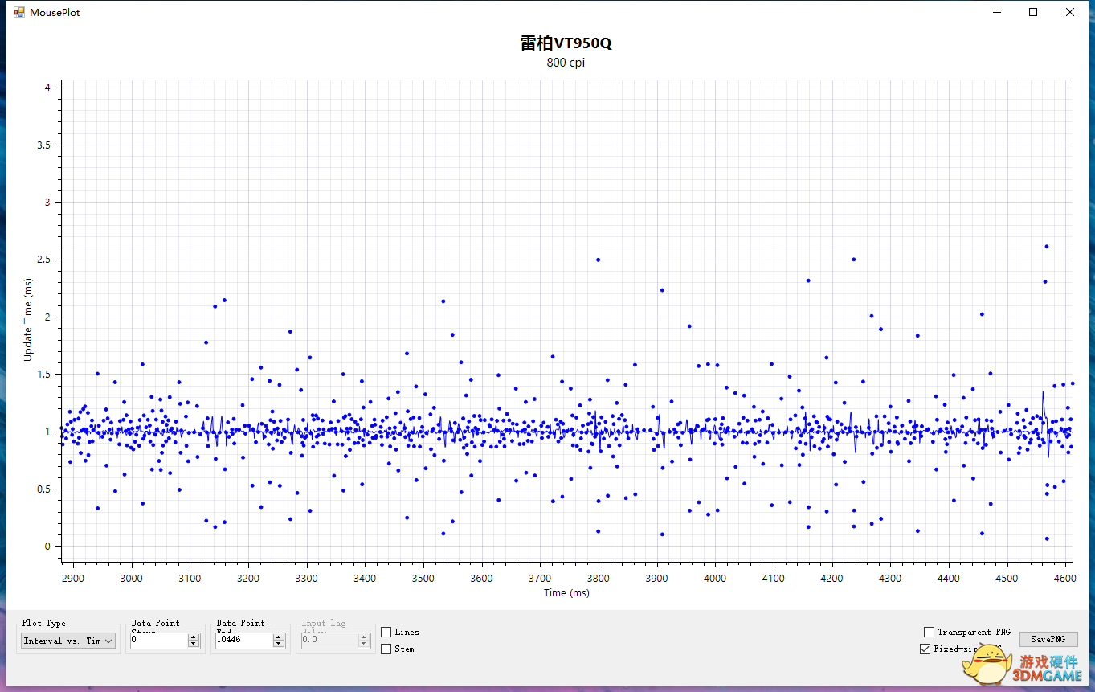Tick the Transparent PNG checkbox

930,633
